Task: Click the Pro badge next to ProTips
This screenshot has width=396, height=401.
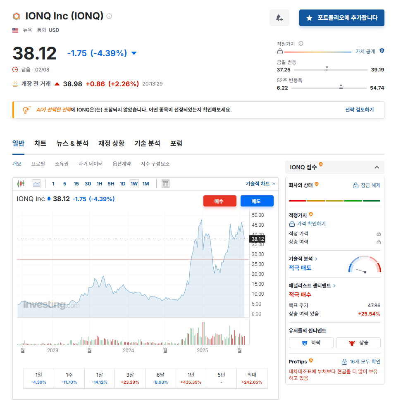Action: [311, 361]
